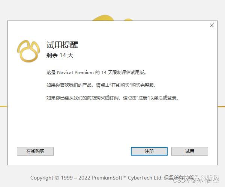Click the 剩余 14 天 label

tap(60, 55)
